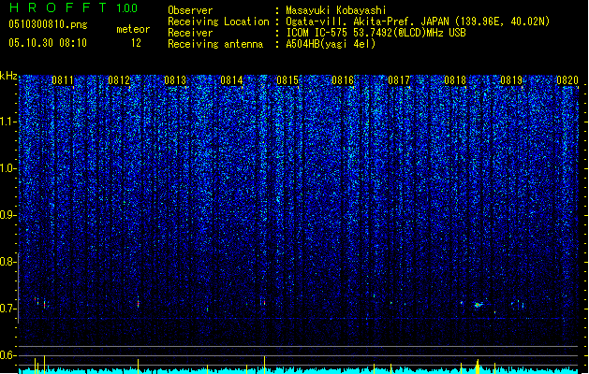The image size is (589, 374).
Task: Click the red meteor echo below 0812
Action: (139, 303)
